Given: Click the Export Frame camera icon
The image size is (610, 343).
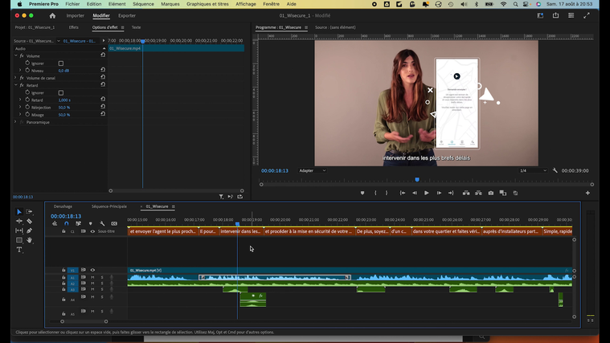Looking at the screenshot, I should pos(490,193).
